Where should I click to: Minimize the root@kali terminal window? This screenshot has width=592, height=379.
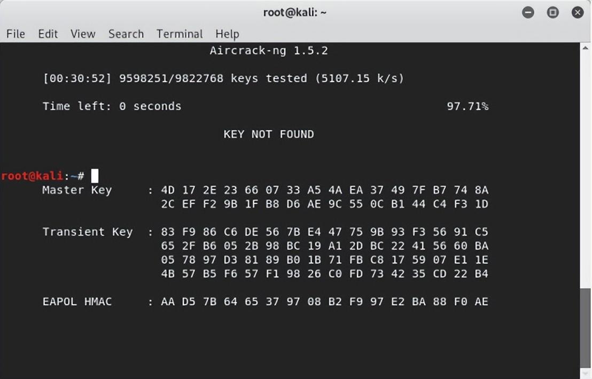point(528,12)
